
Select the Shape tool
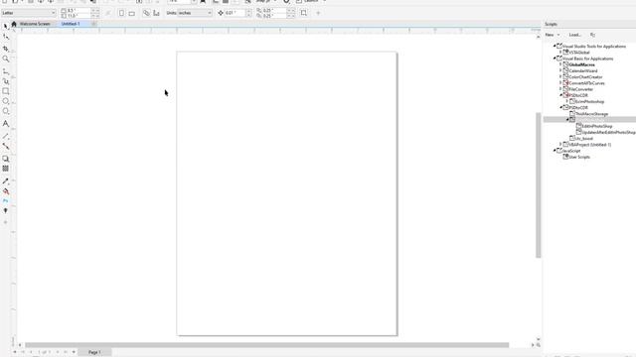pyautogui.click(x=6, y=38)
